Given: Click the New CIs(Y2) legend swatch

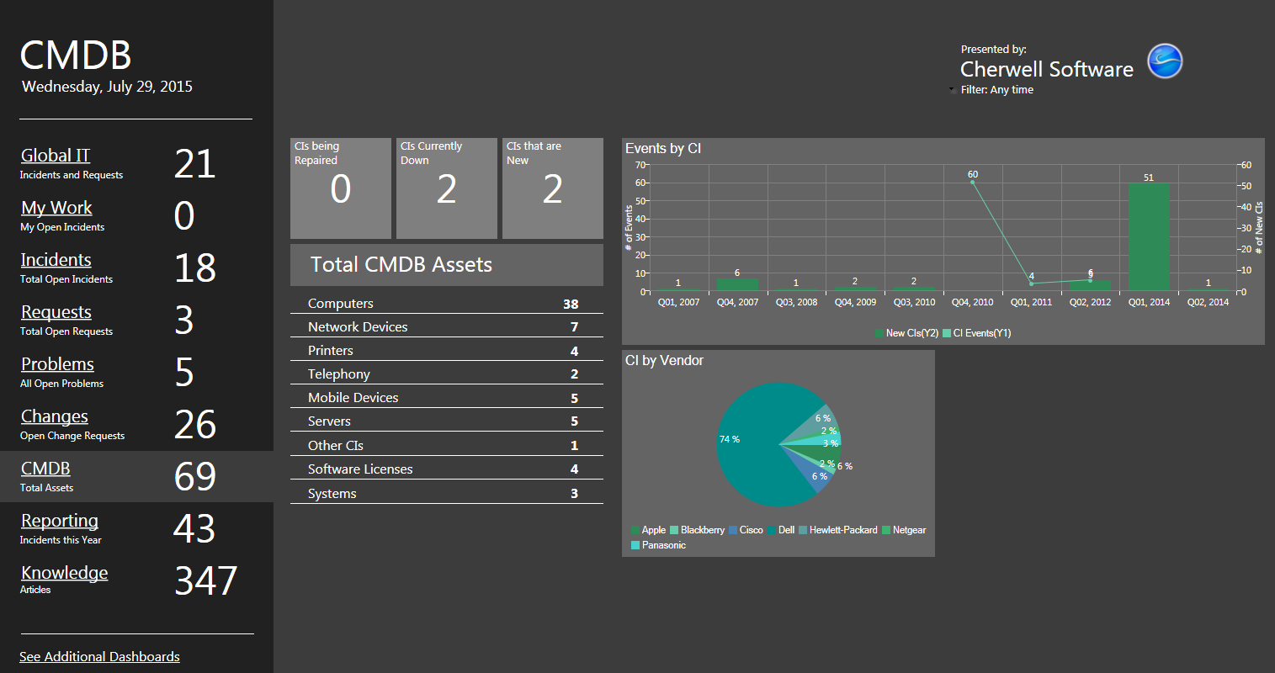Looking at the screenshot, I should (879, 333).
